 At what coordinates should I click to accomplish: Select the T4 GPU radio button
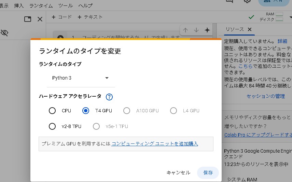coord(86,111)
